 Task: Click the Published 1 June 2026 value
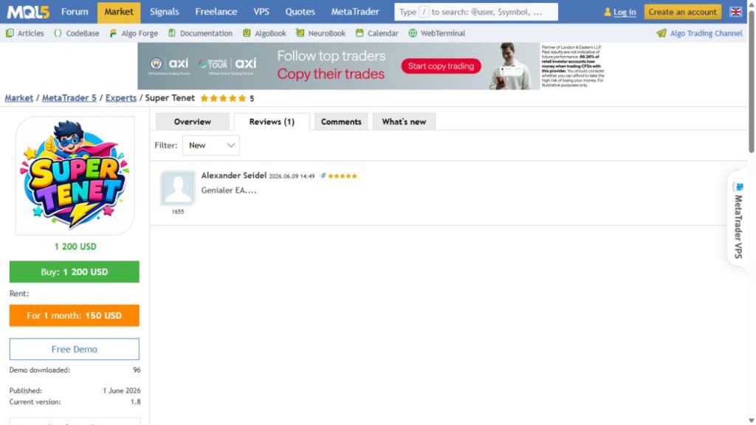point(122,391)
